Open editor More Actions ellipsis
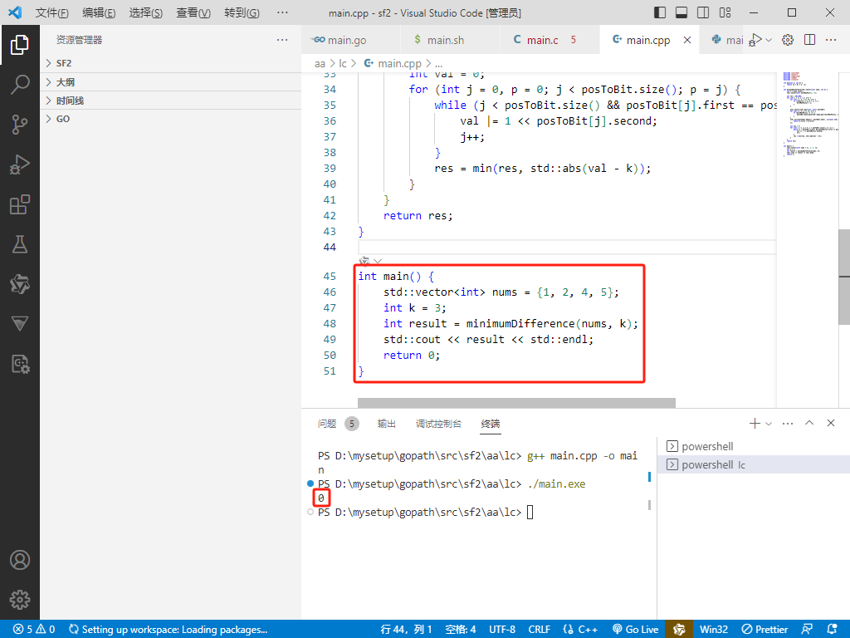Screen dimensions: 850x638 pyautogui.click(x=830, y=40)
